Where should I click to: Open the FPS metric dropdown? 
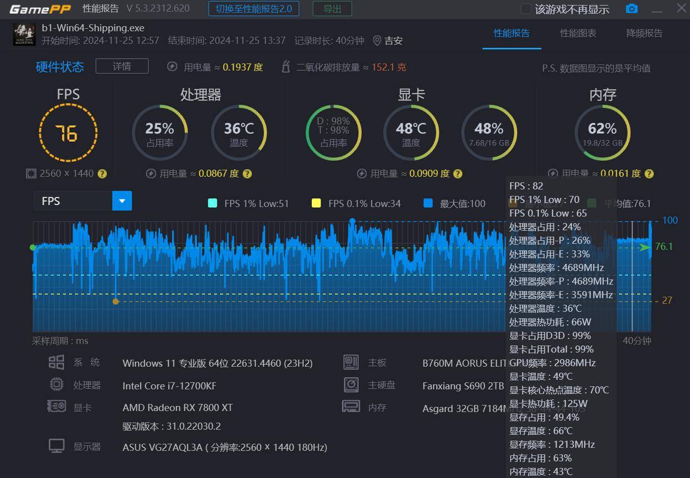point(122,201)
